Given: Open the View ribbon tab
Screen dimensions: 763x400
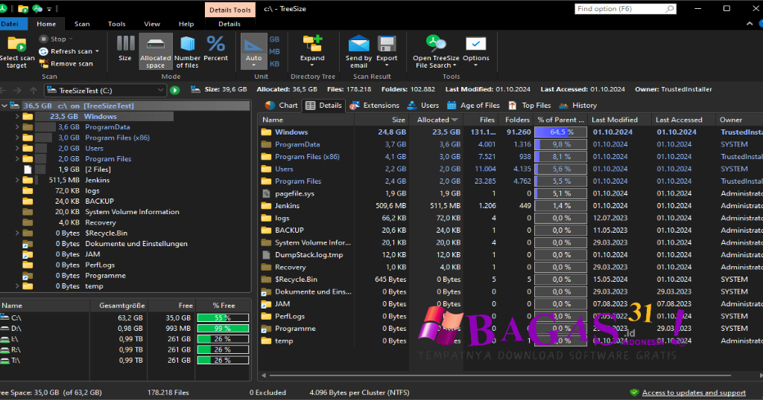Looking at the screenshot, I should [152, 24].
